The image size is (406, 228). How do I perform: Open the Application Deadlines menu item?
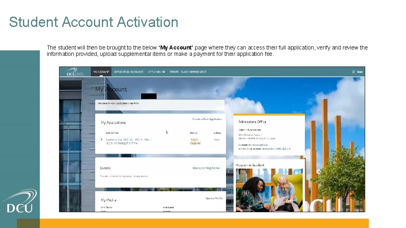coord(129,72)
